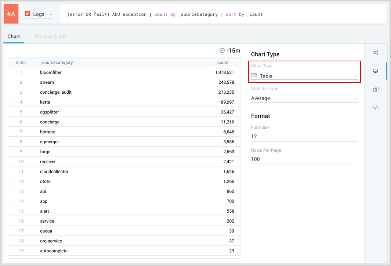Click the clock time range icon

pos(222,51)
